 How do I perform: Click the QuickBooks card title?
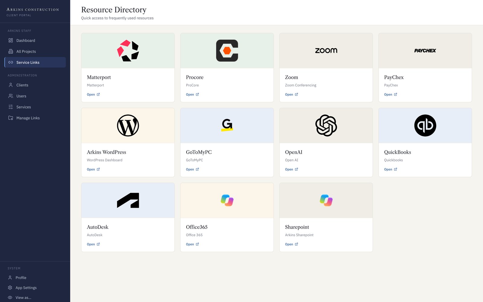pos(397,152)
